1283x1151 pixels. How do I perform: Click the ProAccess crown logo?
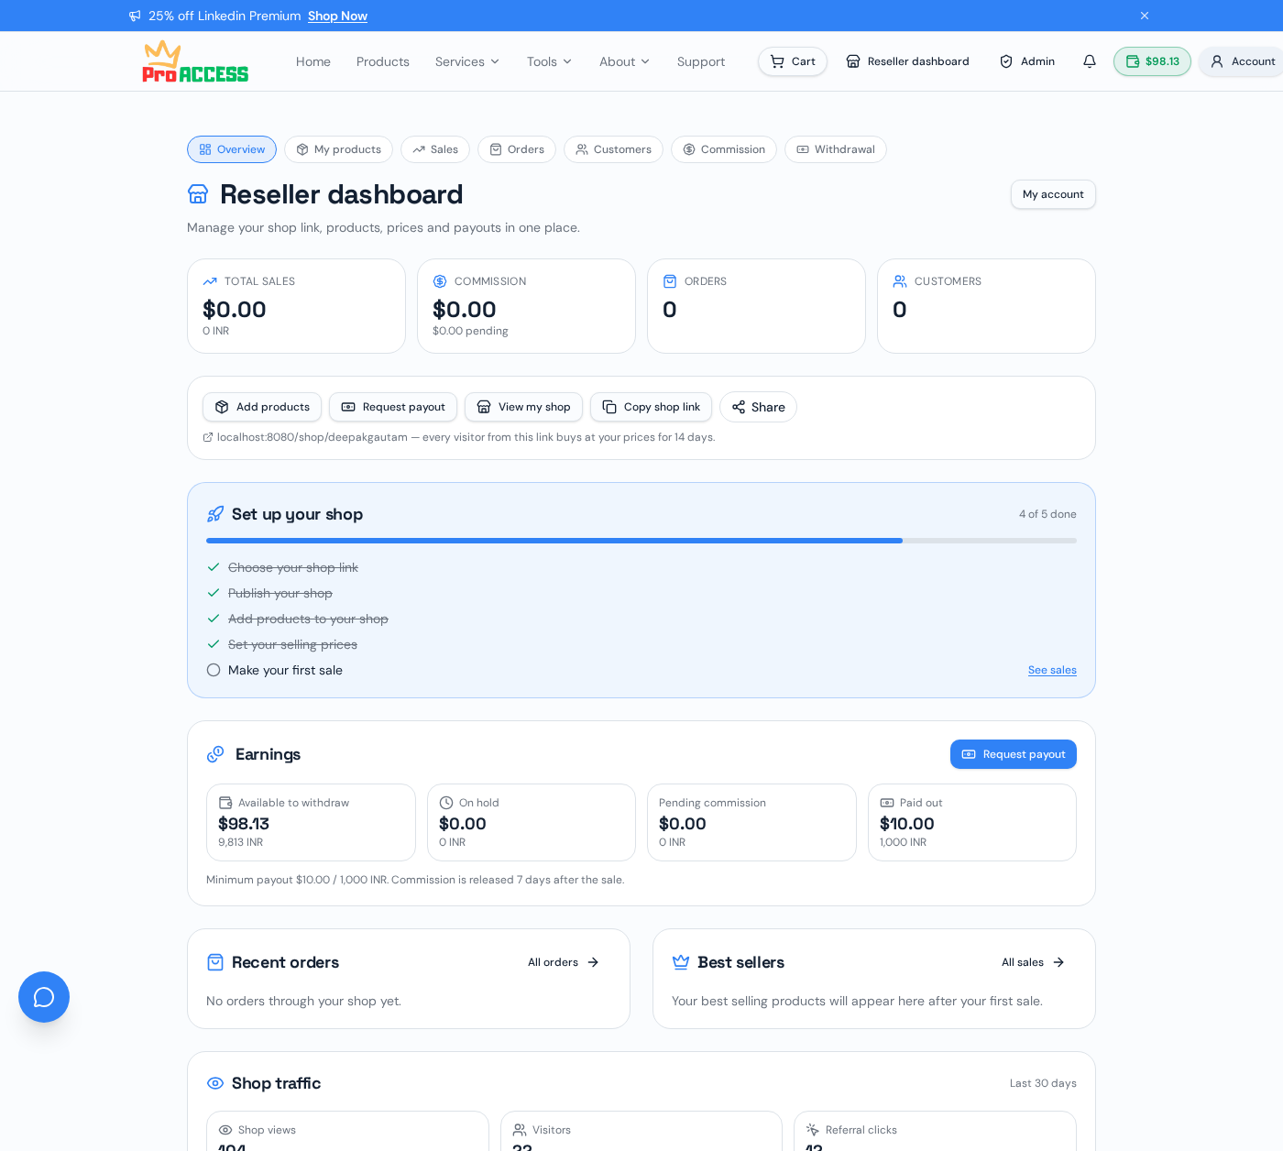click(195, 61)
